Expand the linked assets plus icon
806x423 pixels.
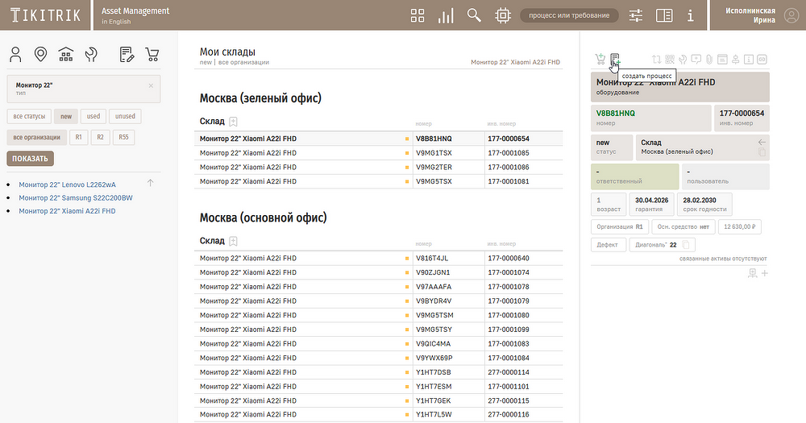coord(764,274)
